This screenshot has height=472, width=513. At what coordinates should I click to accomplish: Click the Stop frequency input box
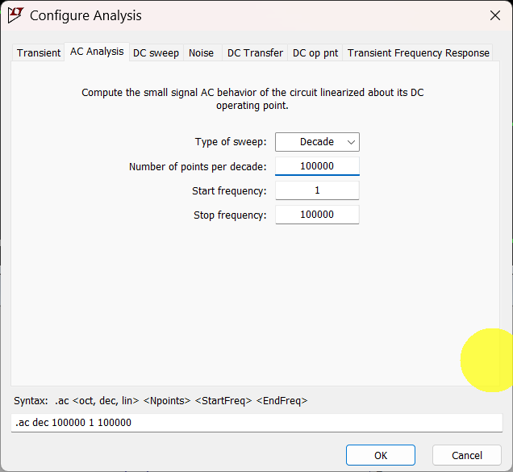[x=317, y=215]
